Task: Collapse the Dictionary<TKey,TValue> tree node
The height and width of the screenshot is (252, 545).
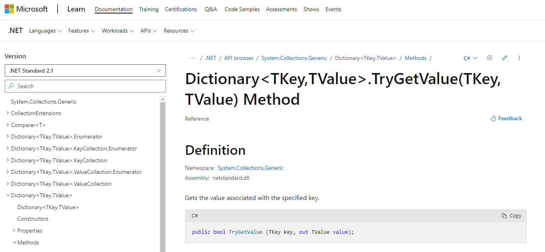Action: pyautogui.click(x=8, y=195)
